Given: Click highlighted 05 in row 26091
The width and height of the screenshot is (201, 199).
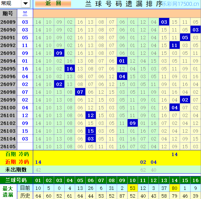Looking at the screenshot, I should tap(185, 38).
